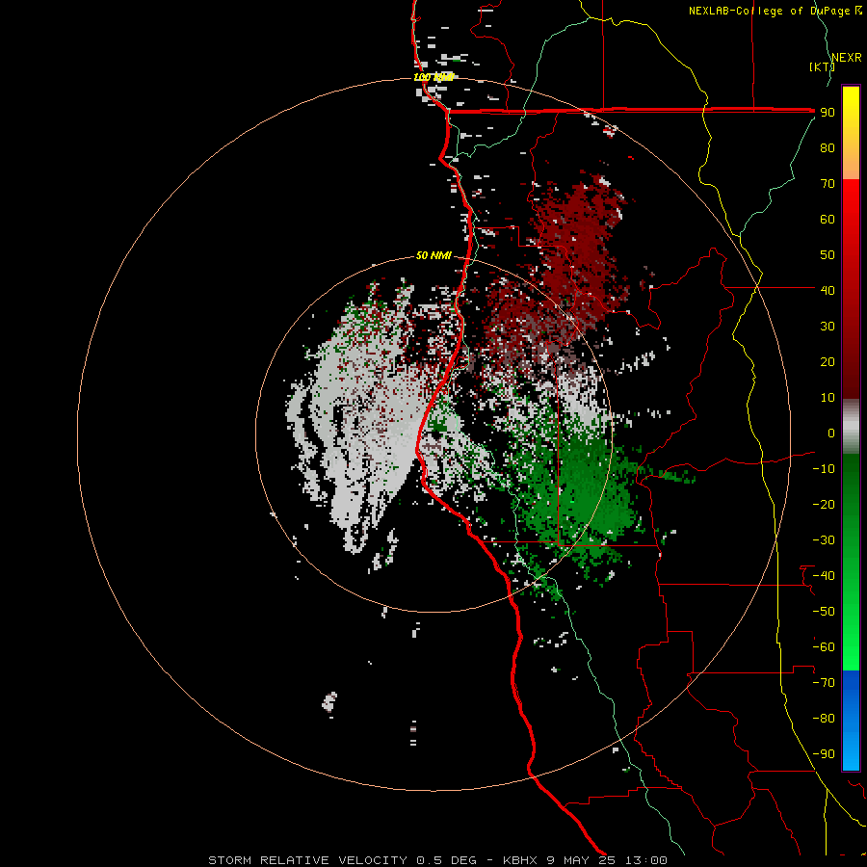Click the [KT] units label
The height and width of the screenshot is (867, 867).
pos(823,66)
